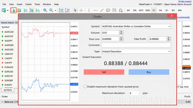Select the Horizontal Line drawing tool
Viewport: 193px width, 108px height.
click(x=95, y=10)
